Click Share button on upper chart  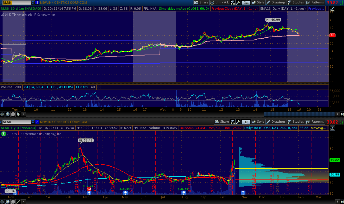point(201,3)
